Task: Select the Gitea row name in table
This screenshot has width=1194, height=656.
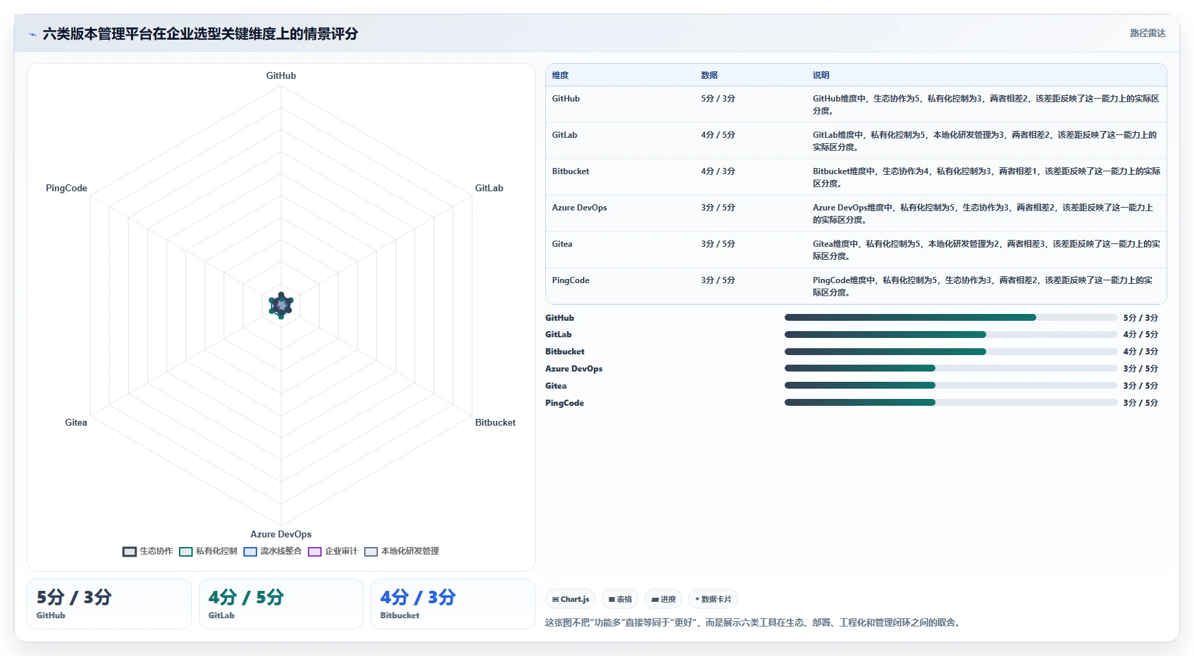Action: [562, 244]
